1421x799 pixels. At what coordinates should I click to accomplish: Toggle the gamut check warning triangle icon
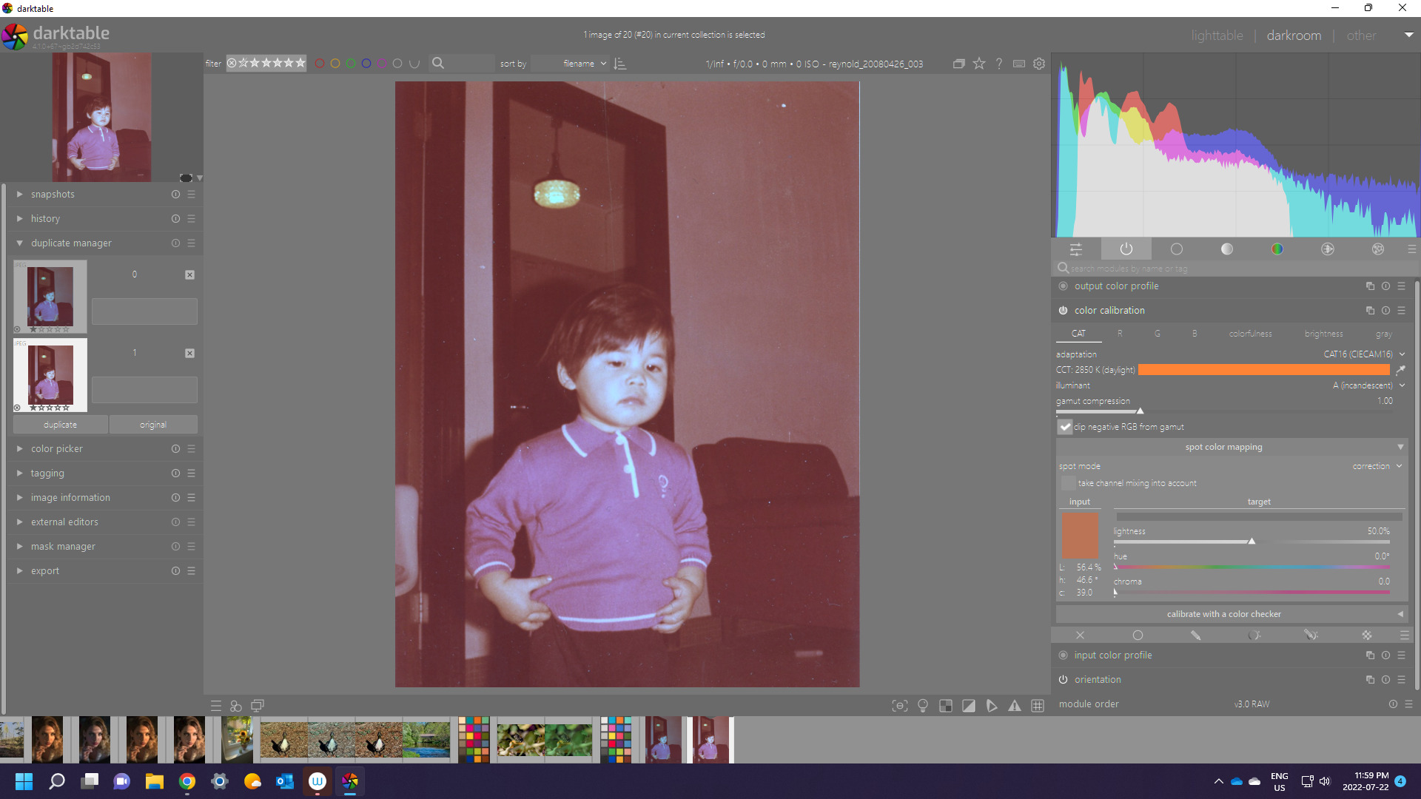click(1015, 706)
